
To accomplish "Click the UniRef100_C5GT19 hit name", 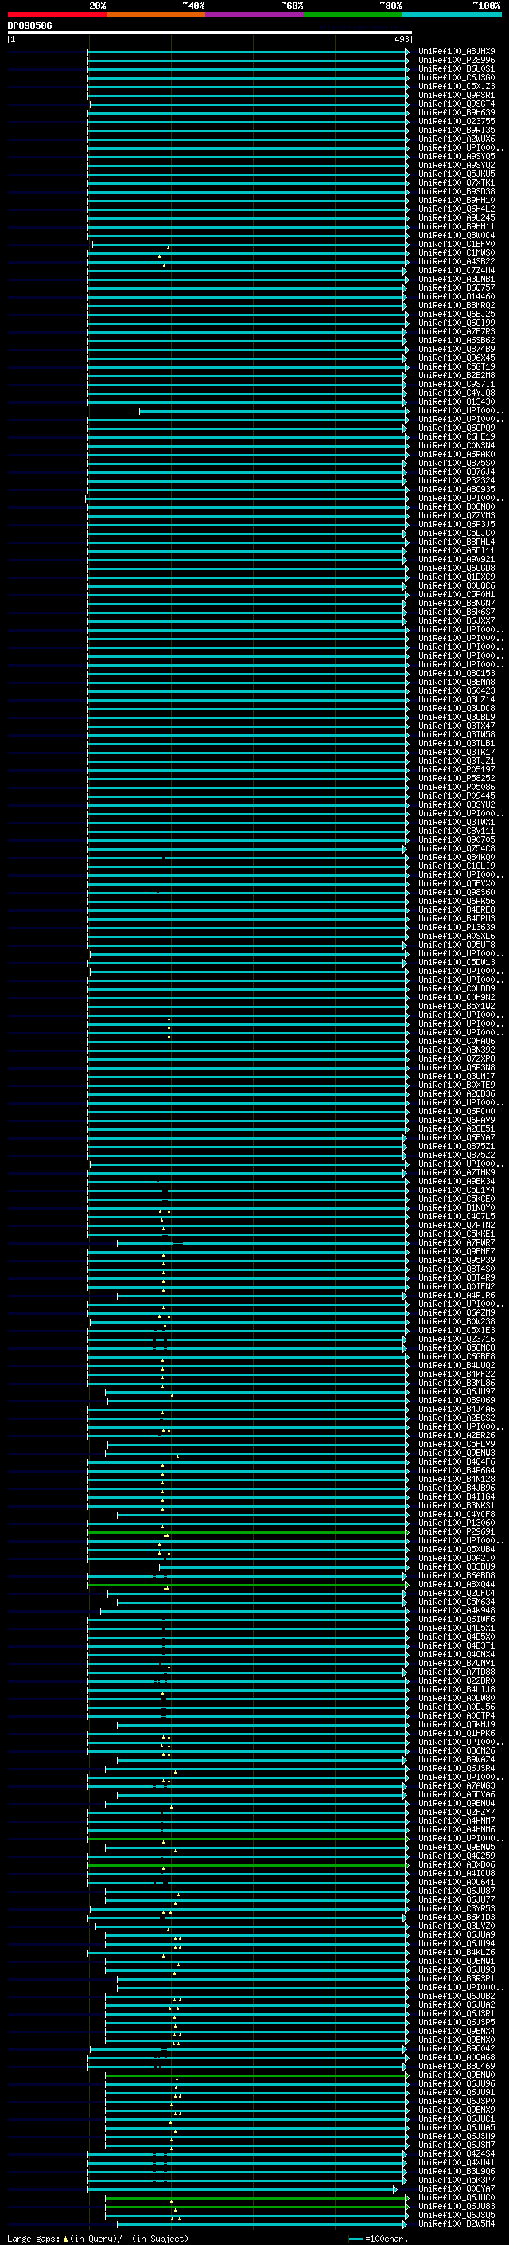I will pyautogui.click(x=457, y=367).
